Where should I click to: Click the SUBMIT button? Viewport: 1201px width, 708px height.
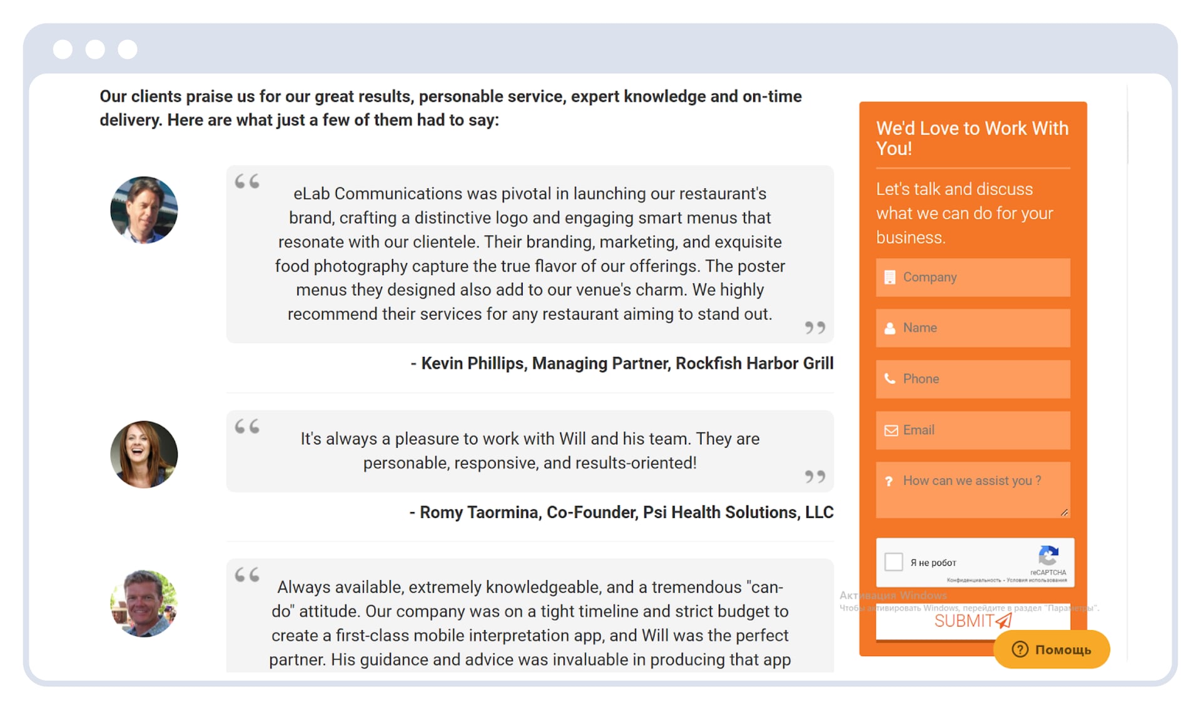(x=973, y=621)
